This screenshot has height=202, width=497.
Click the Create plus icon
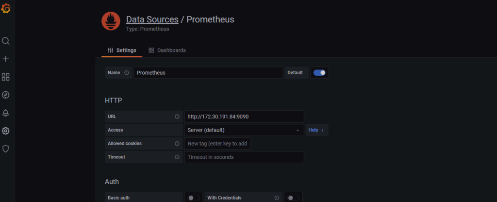pos(6,59)
